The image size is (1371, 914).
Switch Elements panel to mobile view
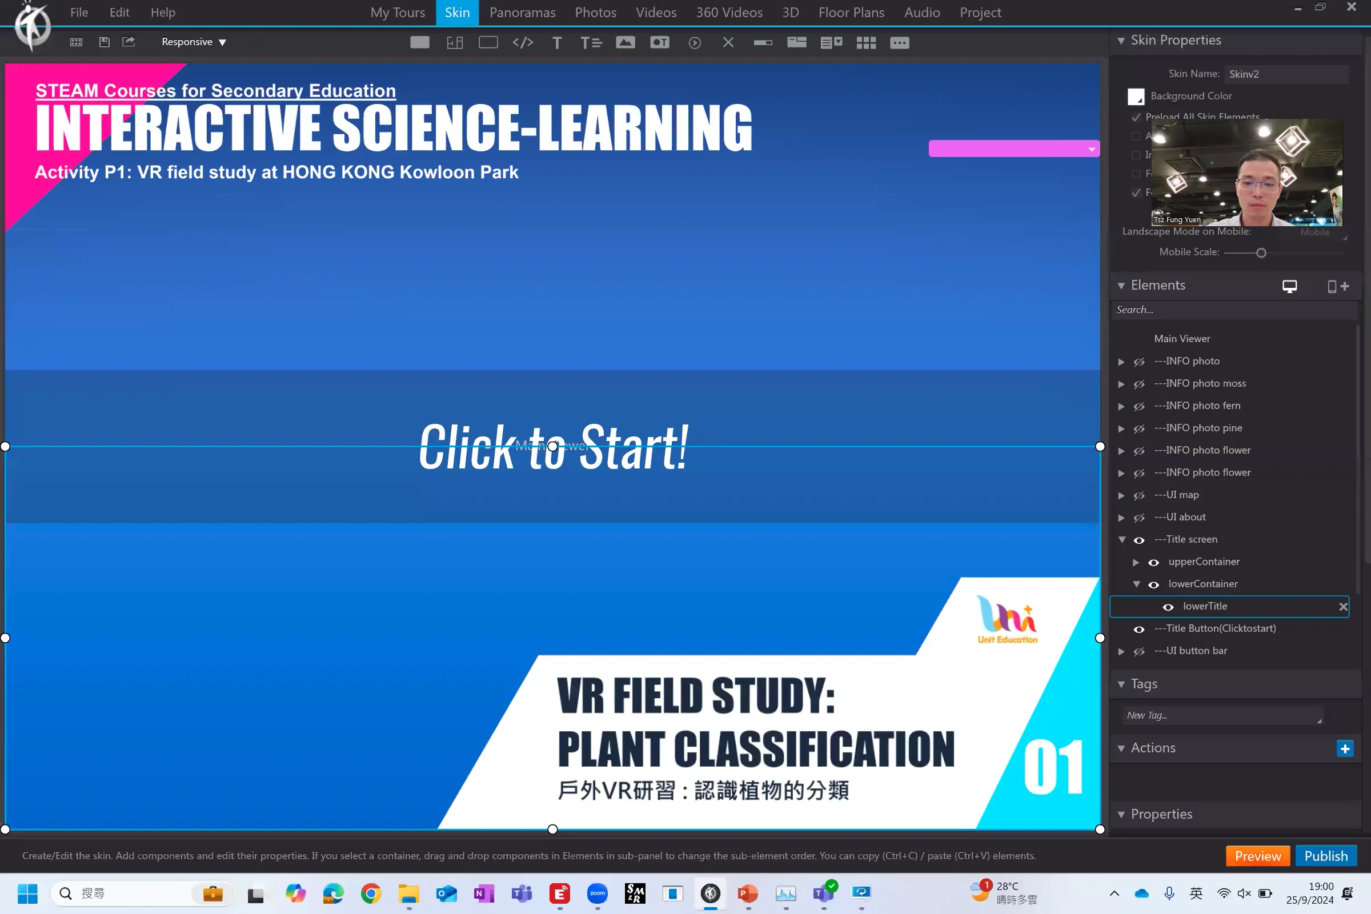(x=1332, y=286)
